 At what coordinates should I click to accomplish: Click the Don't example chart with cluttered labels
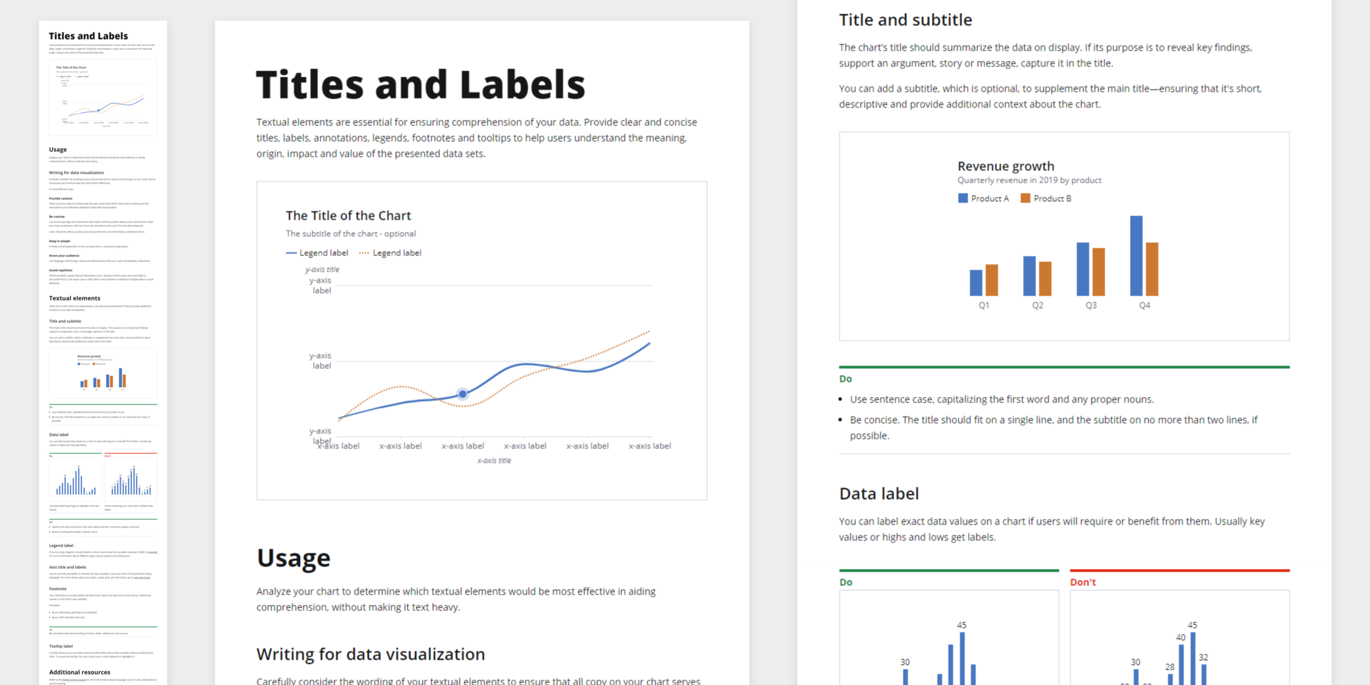click(1178, 647)
